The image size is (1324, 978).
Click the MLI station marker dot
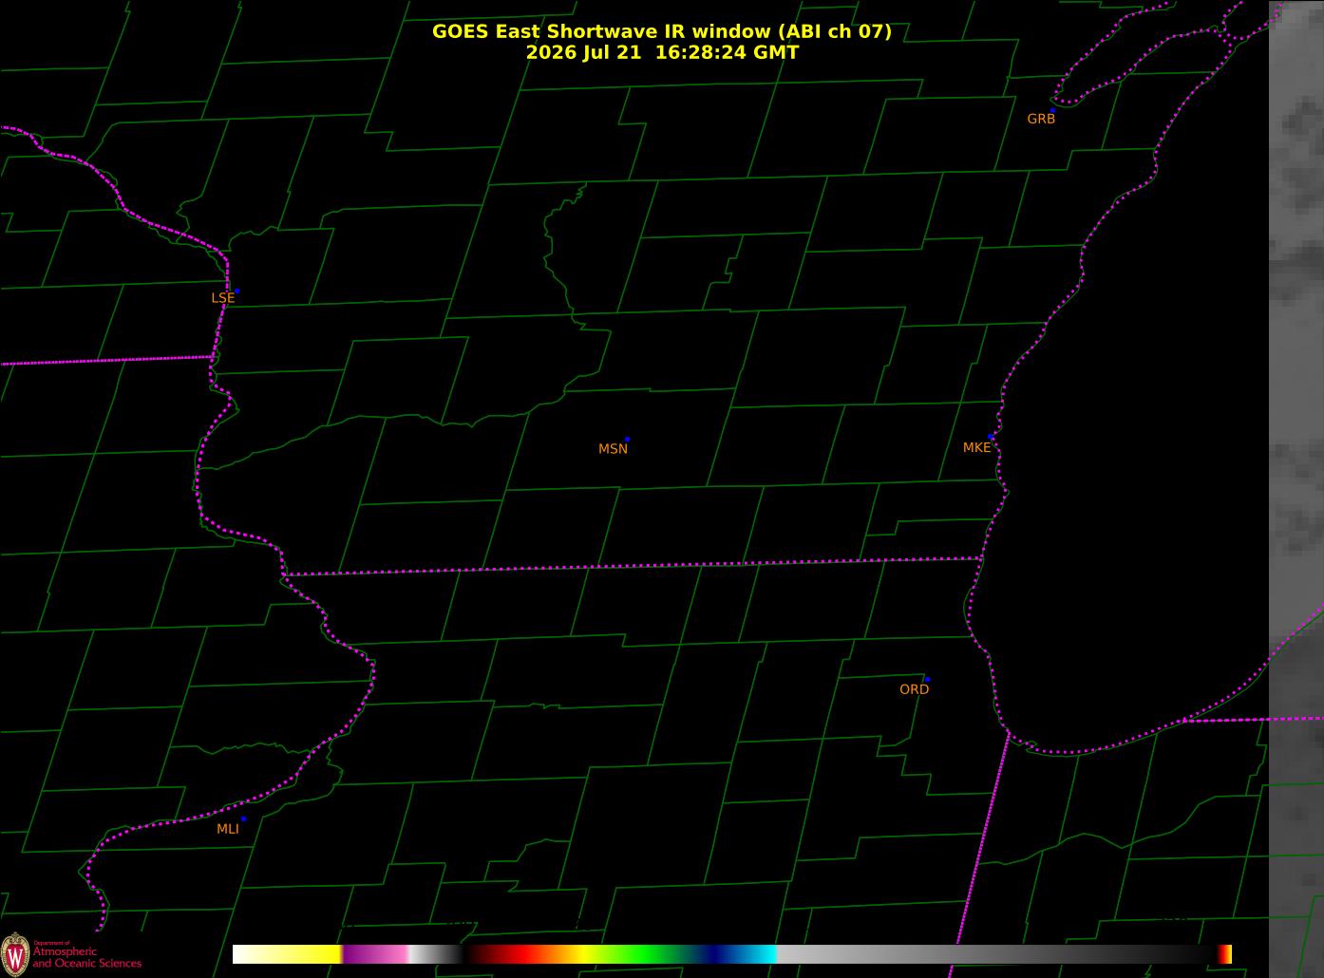[x=243, y=818]
